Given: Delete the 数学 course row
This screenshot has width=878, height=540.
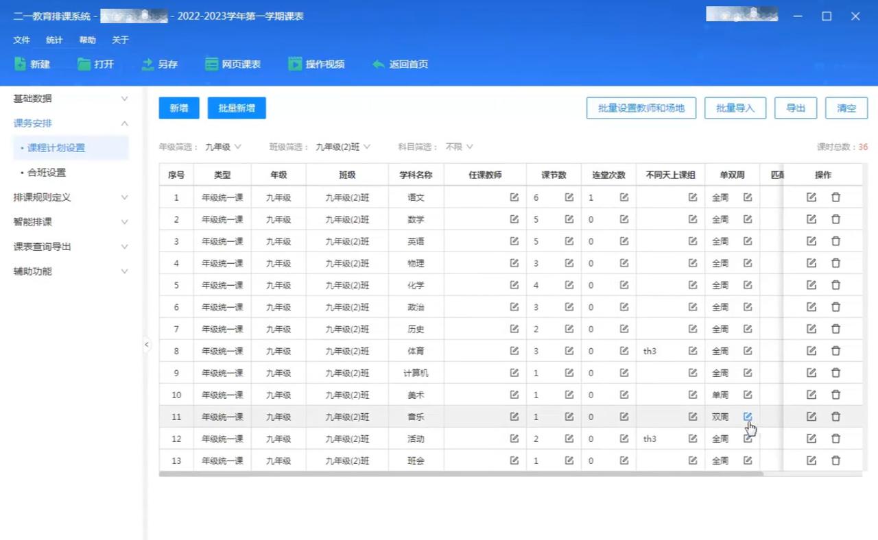Looking at the screenshot, I should [x=835, y=219].
